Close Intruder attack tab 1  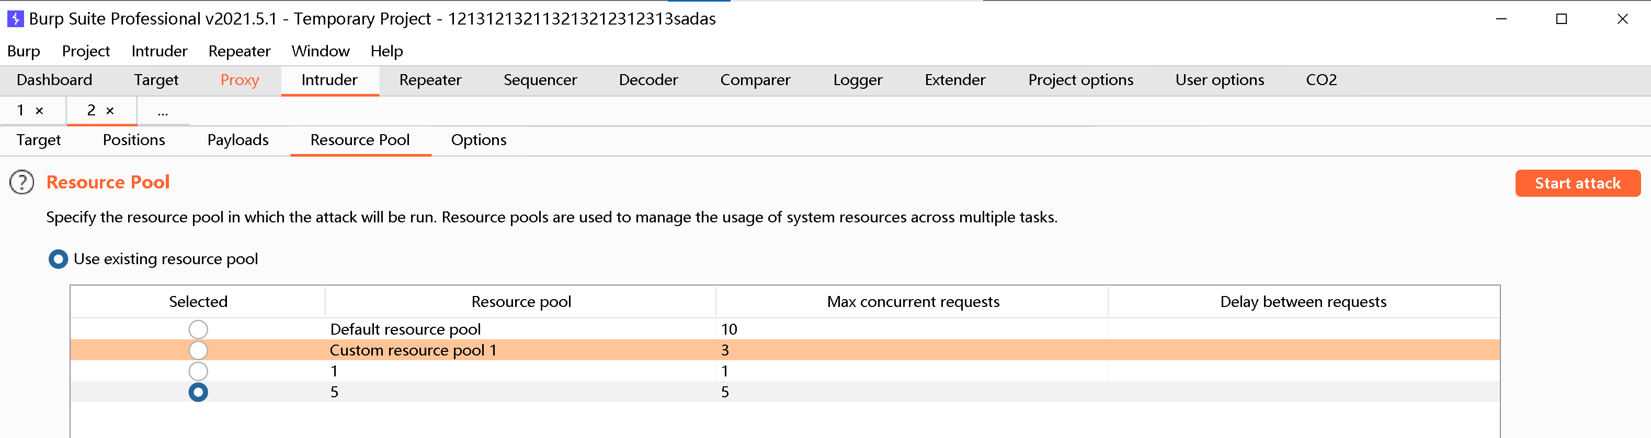pyautogui.click(x=40, y=111)
